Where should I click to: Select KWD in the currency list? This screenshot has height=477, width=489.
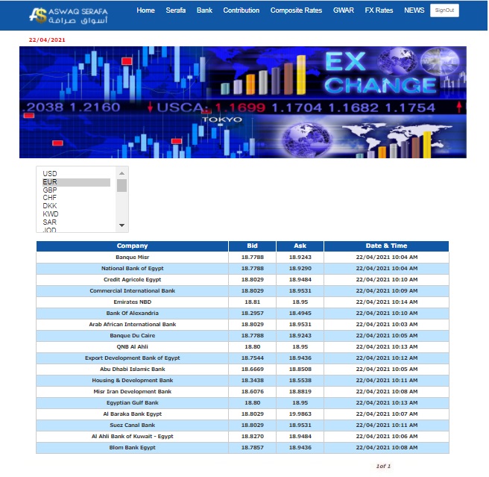point(76,214)
